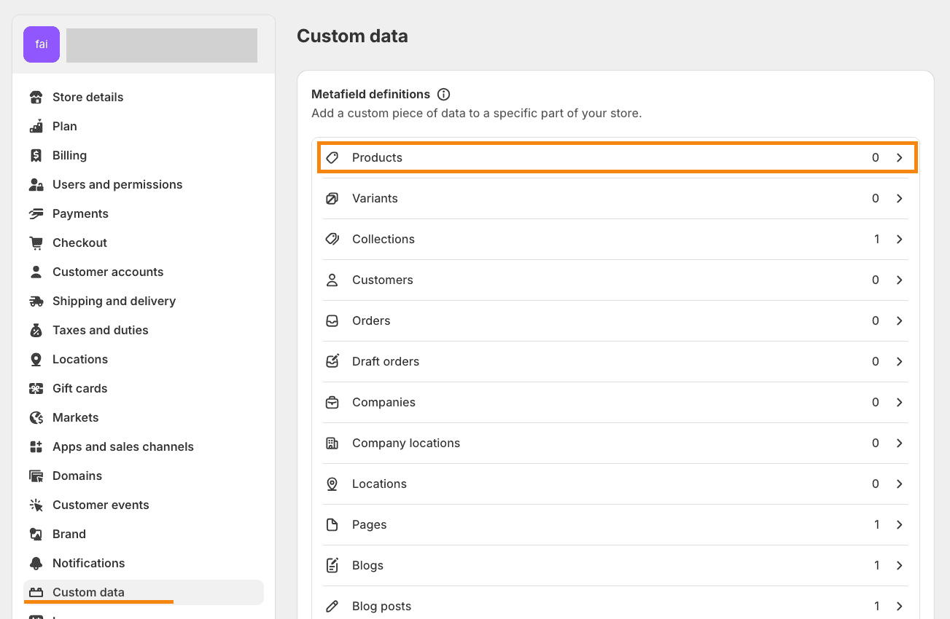Click the Domains icon
The width and height of the screenshot is (950, 619).
coord(36,476)
